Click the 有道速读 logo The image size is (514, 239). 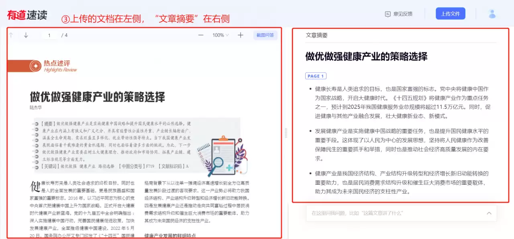pos(27,15)
